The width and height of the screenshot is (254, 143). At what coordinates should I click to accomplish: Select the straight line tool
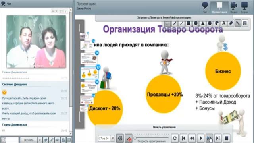[182, 24]
